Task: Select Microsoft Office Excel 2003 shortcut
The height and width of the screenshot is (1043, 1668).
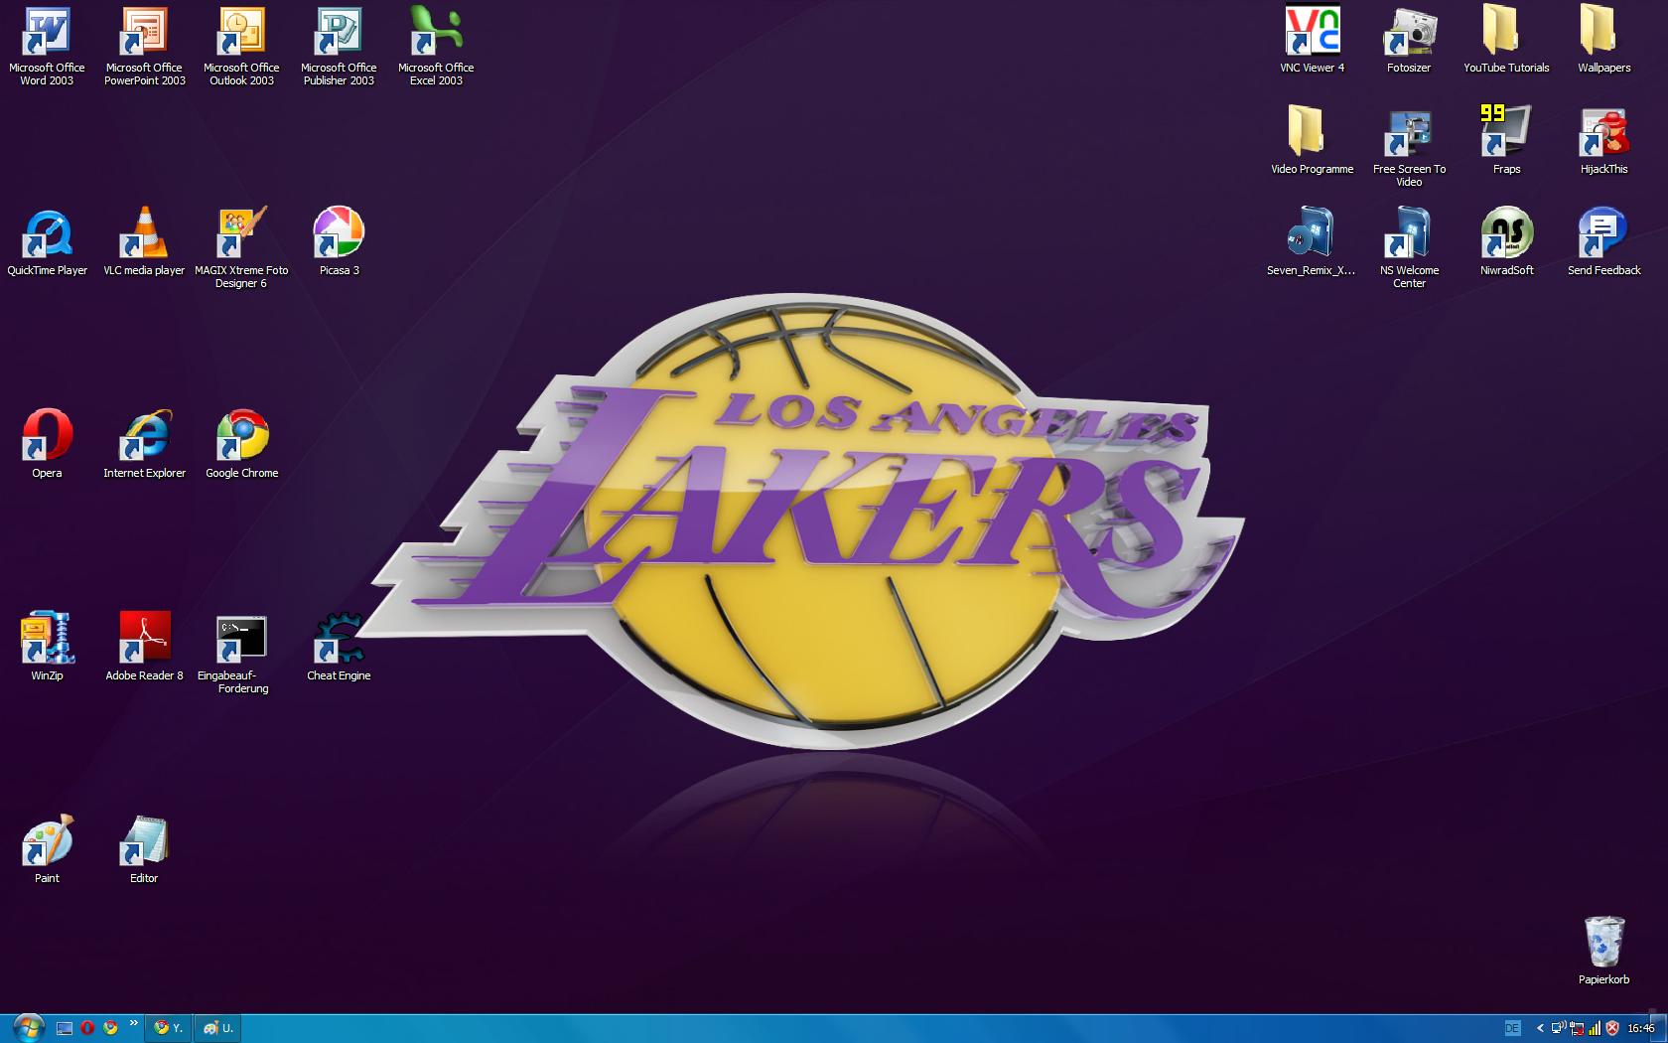Action: [x=436, y=46]
